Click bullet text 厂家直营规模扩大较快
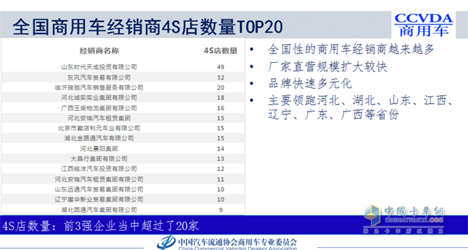Viewport: 468px width, 250px height. (328, 67)
